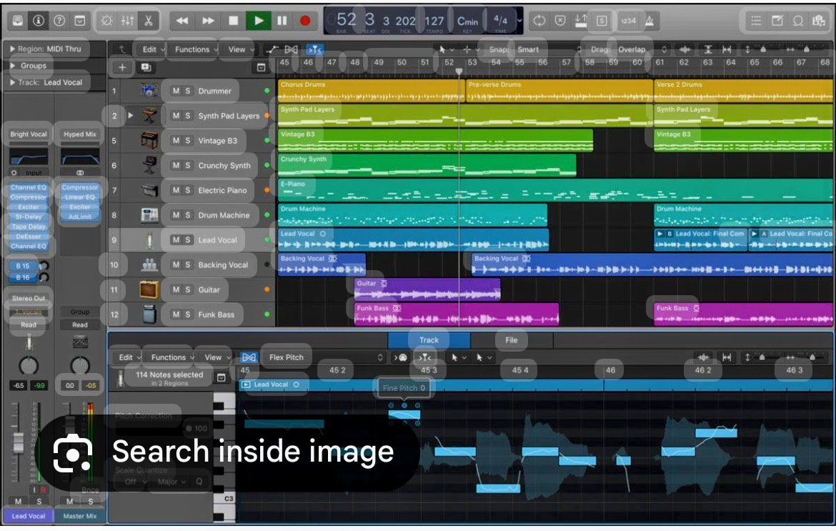Click the Stereo Out output slot

click(x=29, y=299)
